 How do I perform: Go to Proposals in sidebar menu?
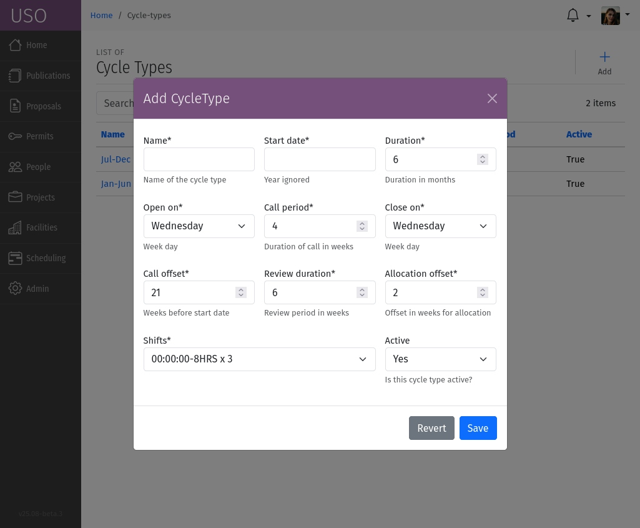[41, 106]
